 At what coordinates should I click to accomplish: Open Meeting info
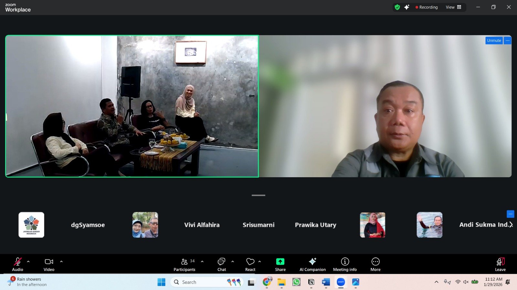coord(345,265)
